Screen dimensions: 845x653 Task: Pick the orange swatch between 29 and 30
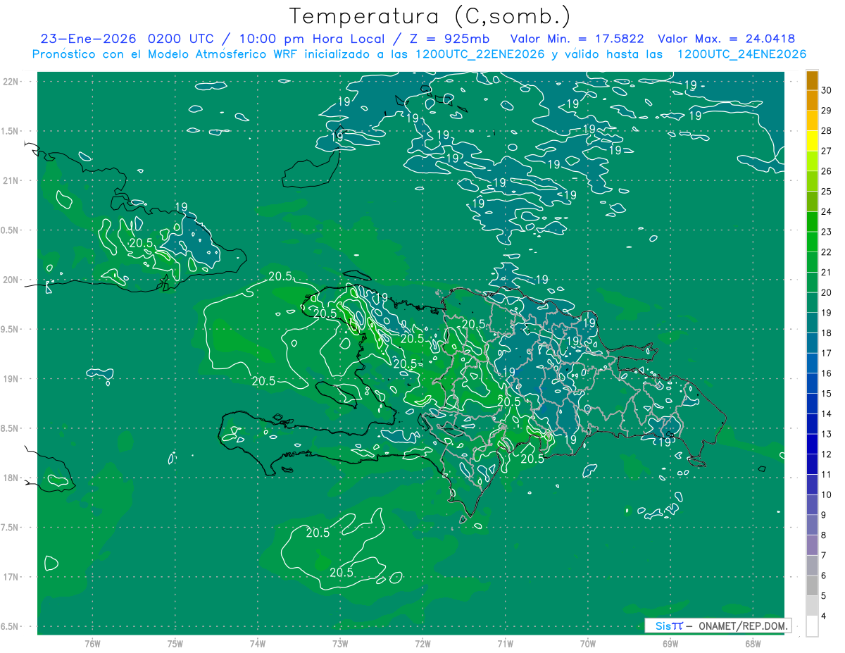(812, 101)
